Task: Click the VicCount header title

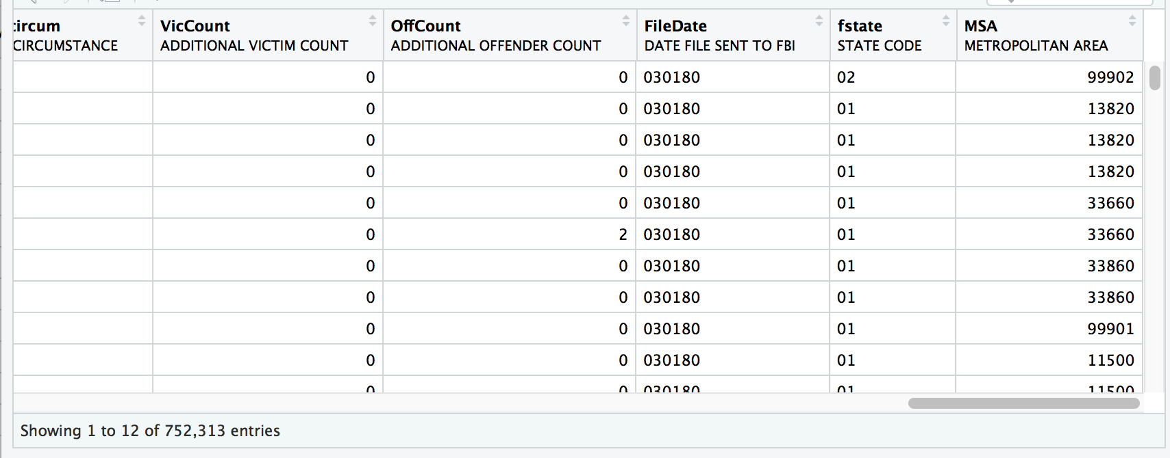Action: point(195,26)
